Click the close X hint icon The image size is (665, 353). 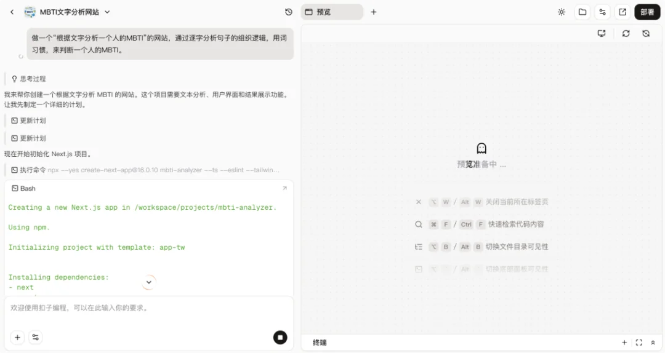point(419,202)
